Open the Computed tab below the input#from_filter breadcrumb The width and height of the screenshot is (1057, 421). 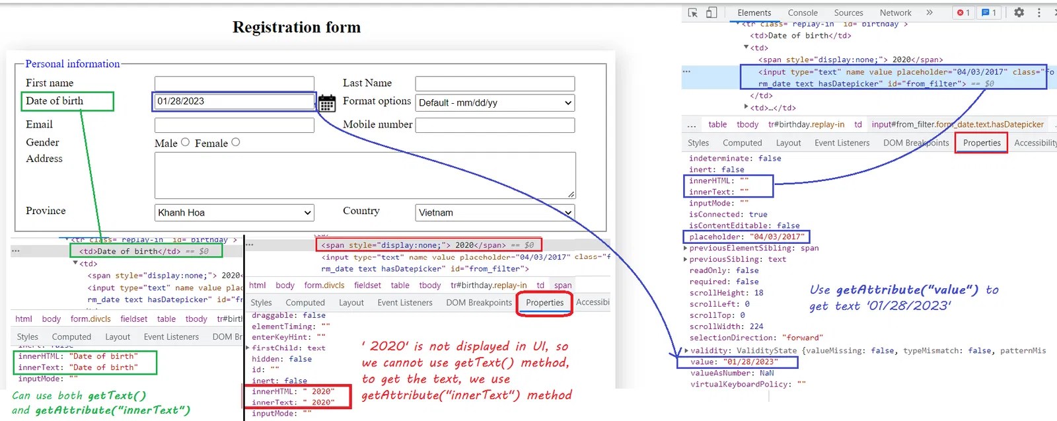click(742, 143)
